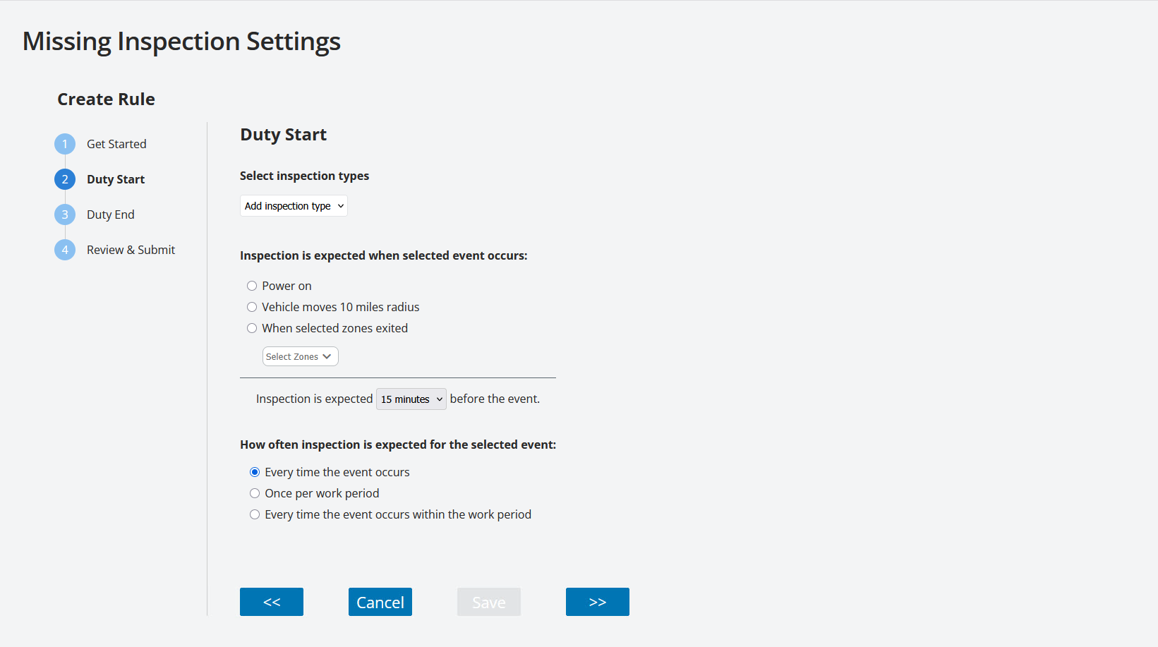Click the disabled Save button
The width and height of the screenshot is (1158, 647).
[488, 602]
